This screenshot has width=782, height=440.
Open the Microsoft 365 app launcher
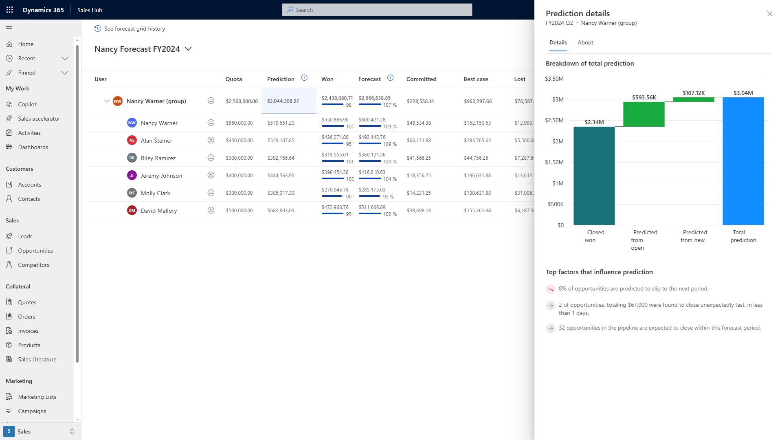coord(9,9)
